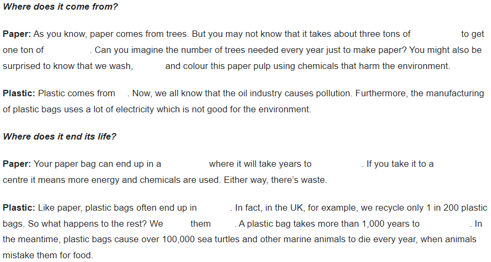Click the blank right after "them"

click(x=223, y=224)
